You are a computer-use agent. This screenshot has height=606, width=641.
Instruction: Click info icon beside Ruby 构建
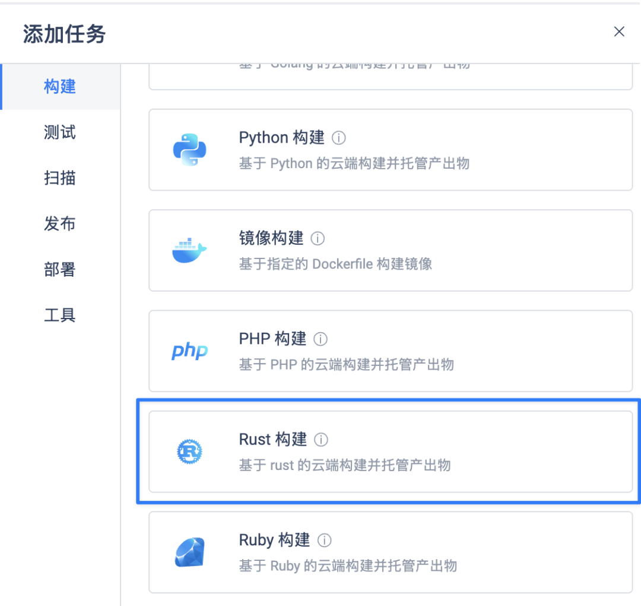pos(325,541)
